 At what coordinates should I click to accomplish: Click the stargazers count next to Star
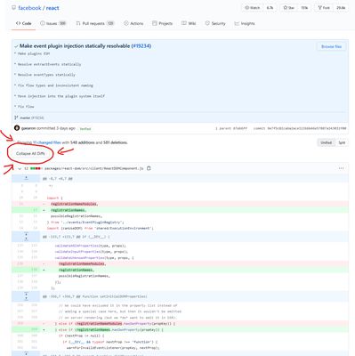tap(304, 8)
